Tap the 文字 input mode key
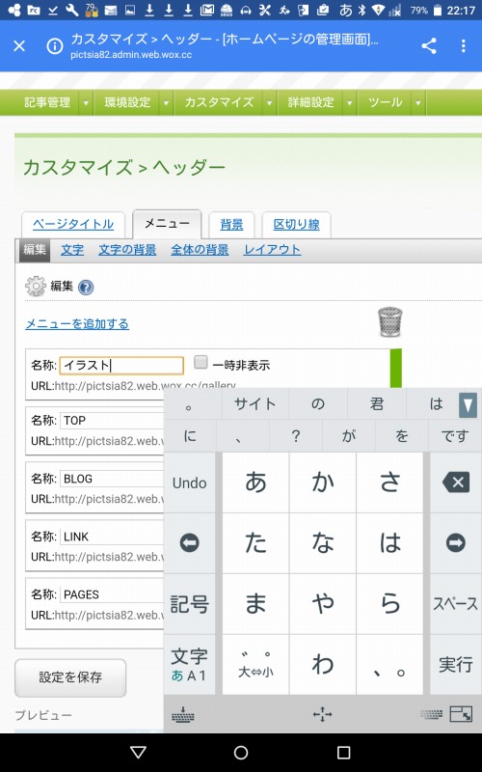The image size is (482, 772). coord(189,665)
